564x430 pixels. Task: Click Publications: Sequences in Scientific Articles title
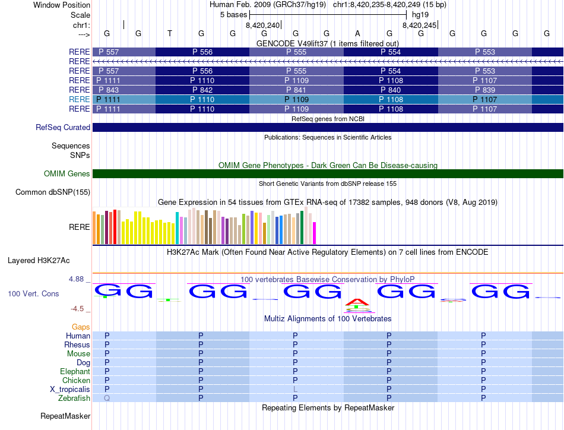tap(328, 137)
